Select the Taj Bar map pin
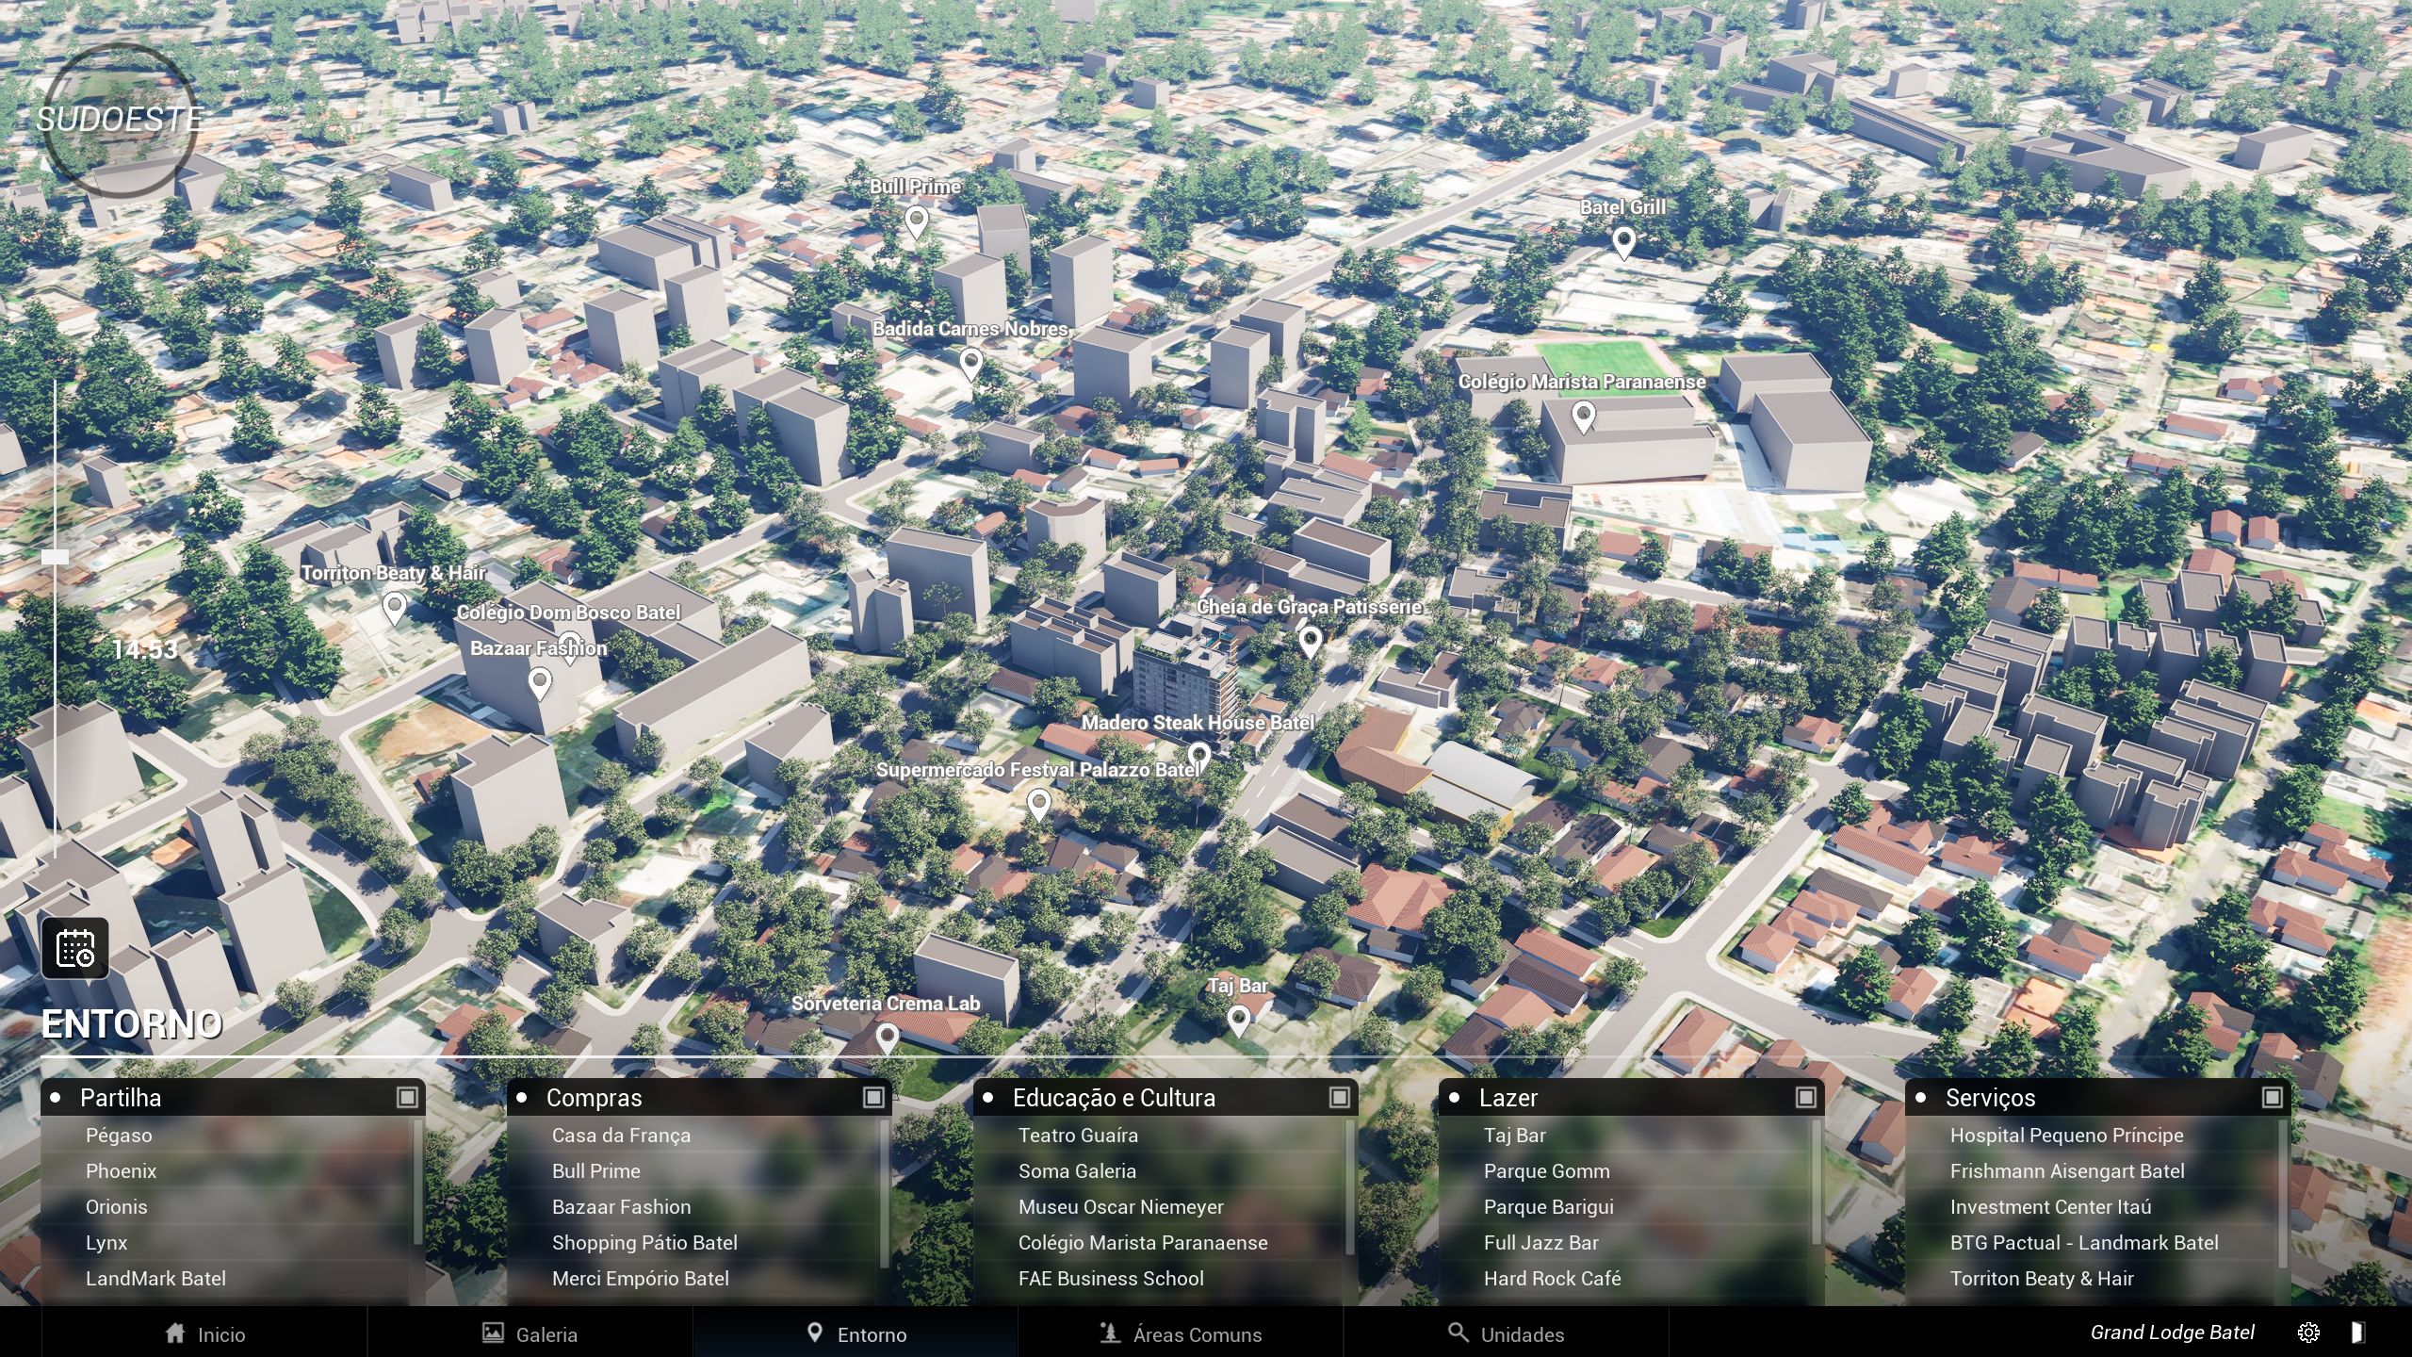Screen dimensions: 2412x1357 [1238, 1020]
